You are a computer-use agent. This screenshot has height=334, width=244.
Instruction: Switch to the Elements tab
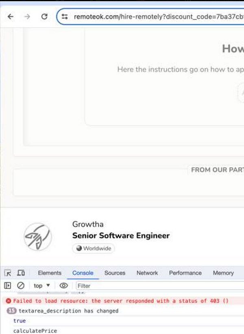coord(50,273)
